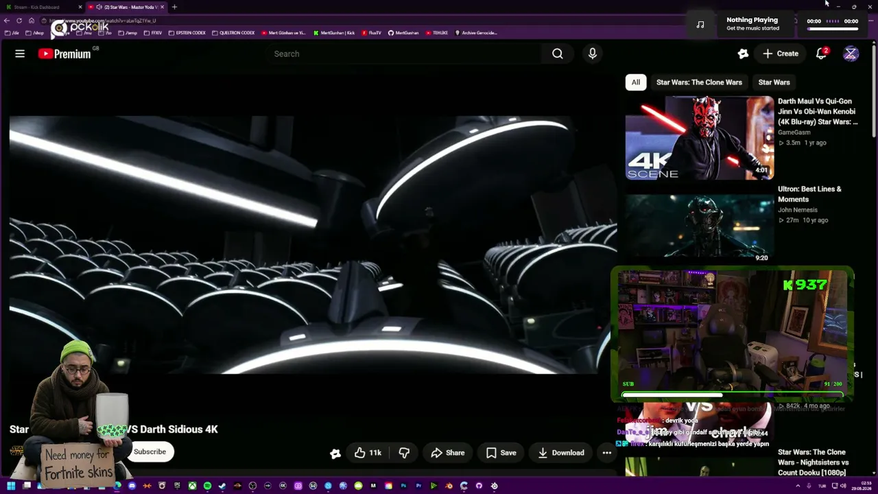This screenshot has width=878, height=494.
Task: Open the MertGunhan GitHub bookmark
Action: point(403,33)
